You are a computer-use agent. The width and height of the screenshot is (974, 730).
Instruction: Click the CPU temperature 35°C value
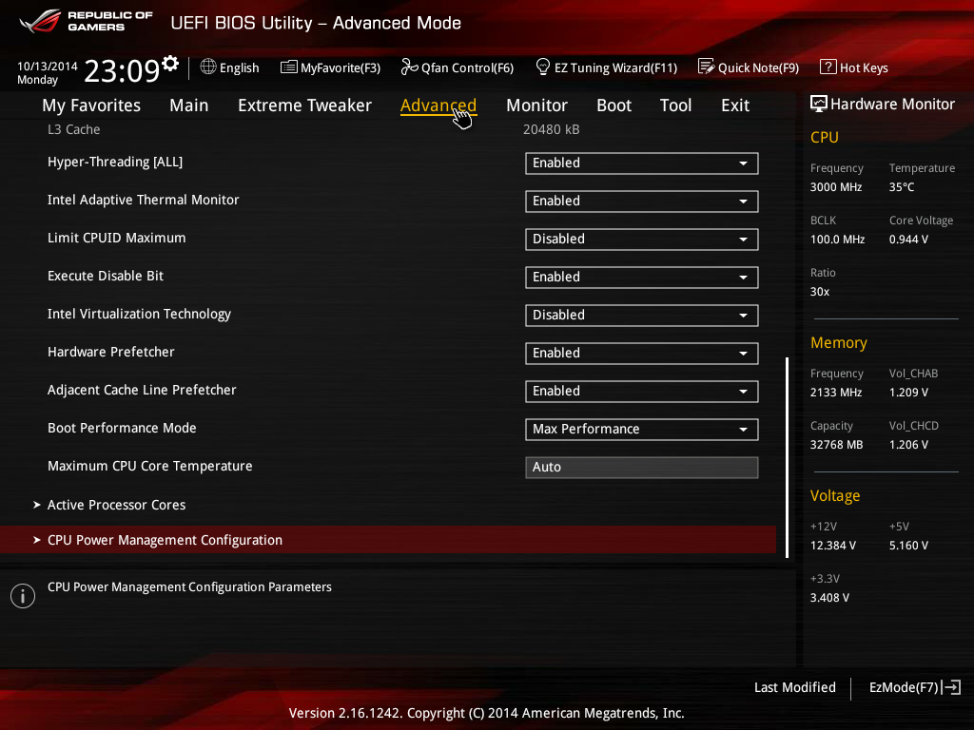[902, 187]
